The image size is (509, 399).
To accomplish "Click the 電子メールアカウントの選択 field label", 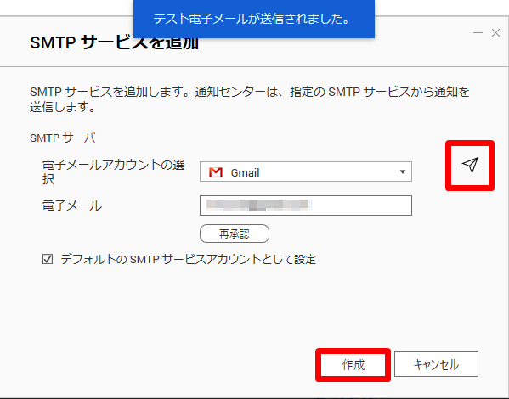I will pos(113,172).
